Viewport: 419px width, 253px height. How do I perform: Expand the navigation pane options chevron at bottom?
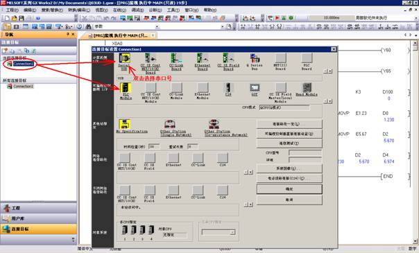click(74, 239)
